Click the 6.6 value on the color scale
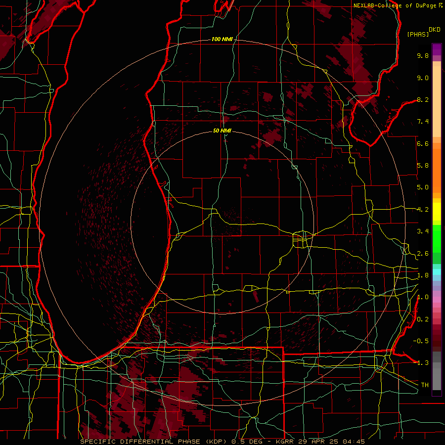445x445 pixels. [x=423, y=143]
